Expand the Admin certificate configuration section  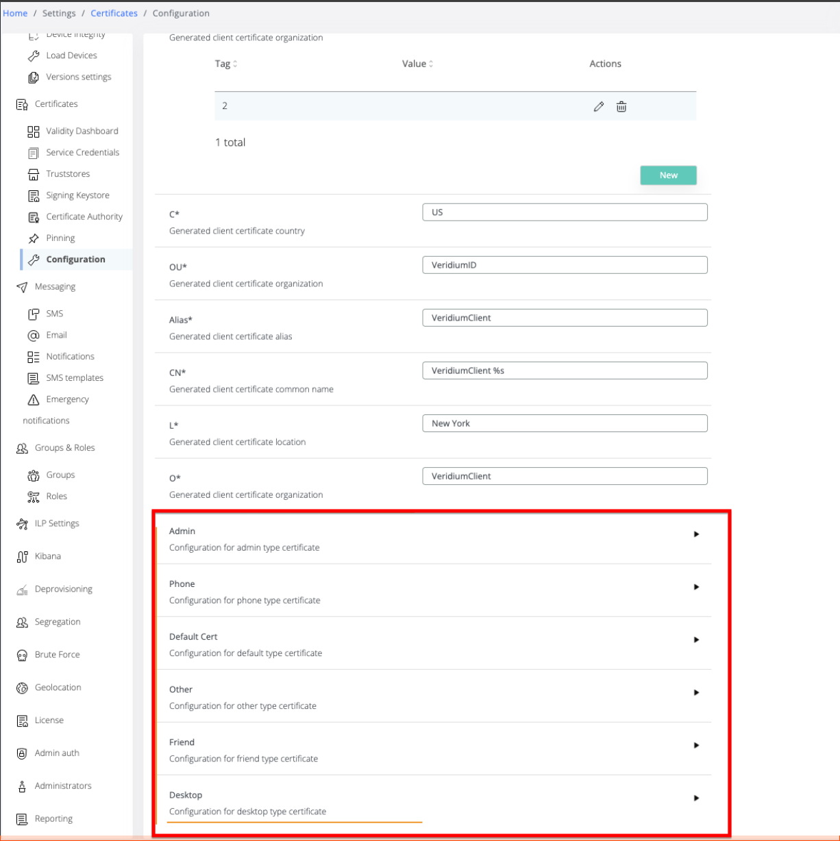click(696, 534)
